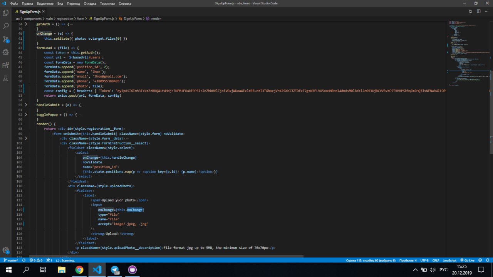Open the JavaScript language mode selector
The image size is (493, 277).
(449, 260)
